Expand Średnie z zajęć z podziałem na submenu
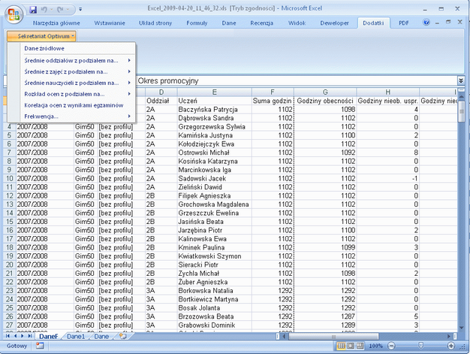Screen dimensions: 470x354 pos(71,71)
